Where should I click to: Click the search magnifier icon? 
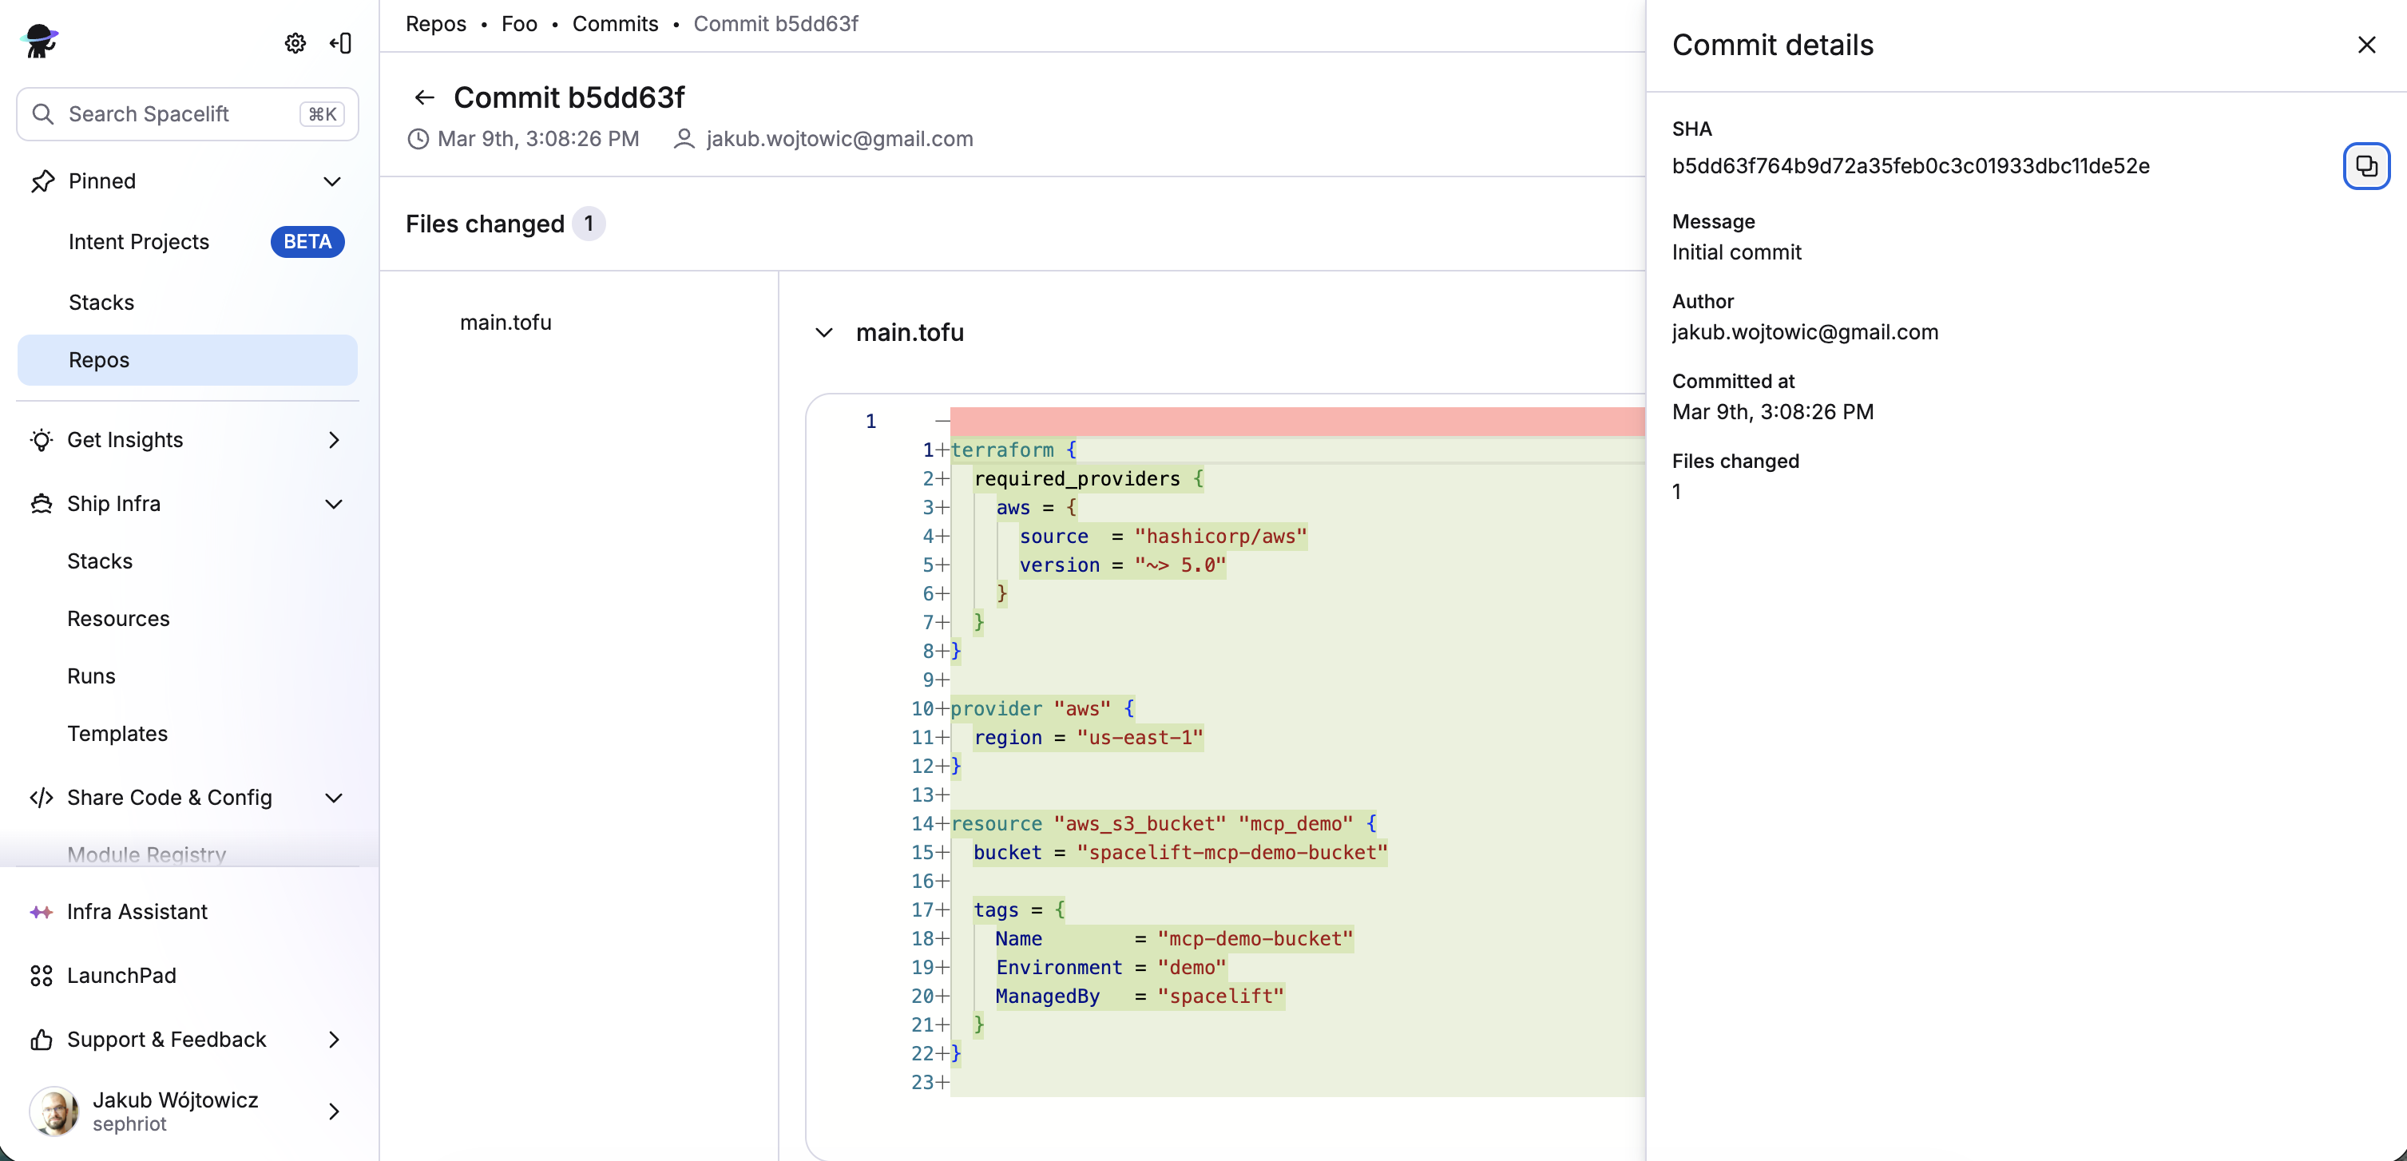tap(43, 113)
